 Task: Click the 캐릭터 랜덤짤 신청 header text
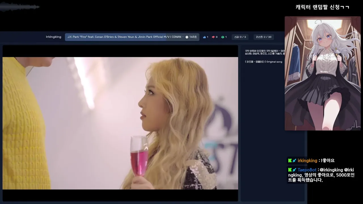tap(322, 7)
